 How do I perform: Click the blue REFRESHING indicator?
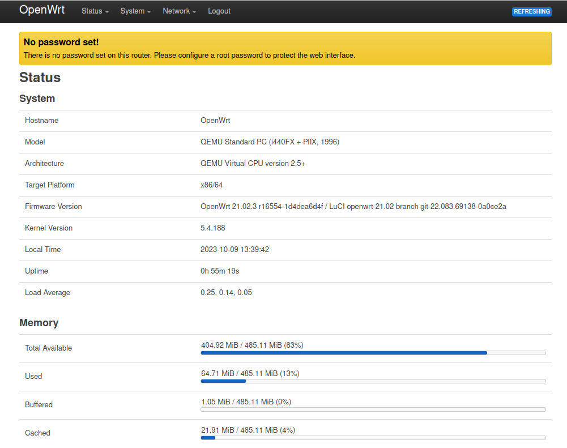[531, 11]
